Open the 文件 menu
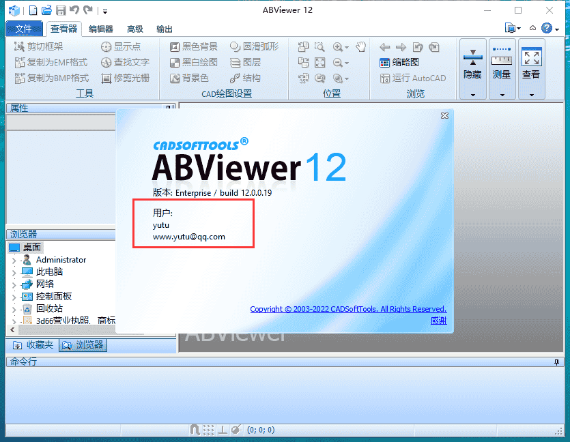 (24, 29)
